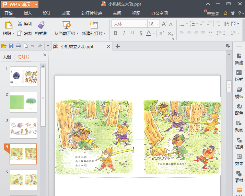Close the 小机械立大功.ppt document tab
This screenshot has height=196, width=245.
108,46
